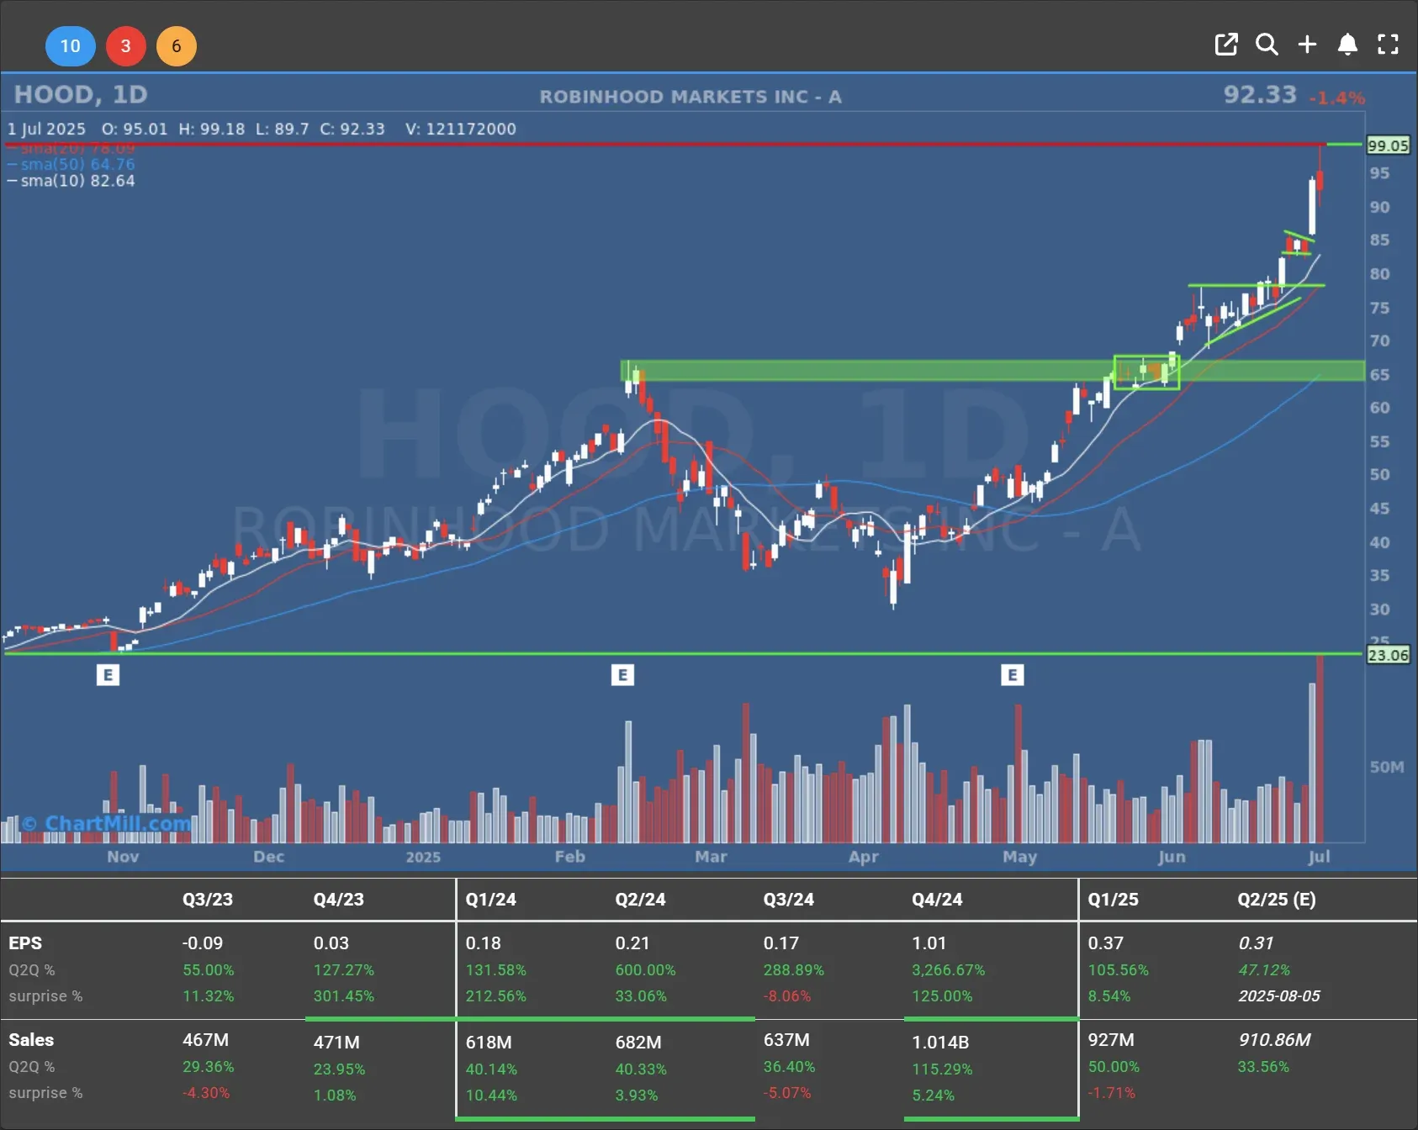Click the 2025 label on time axis
This screenshot has height=1130, width=1418.
(x=423, y=857)
